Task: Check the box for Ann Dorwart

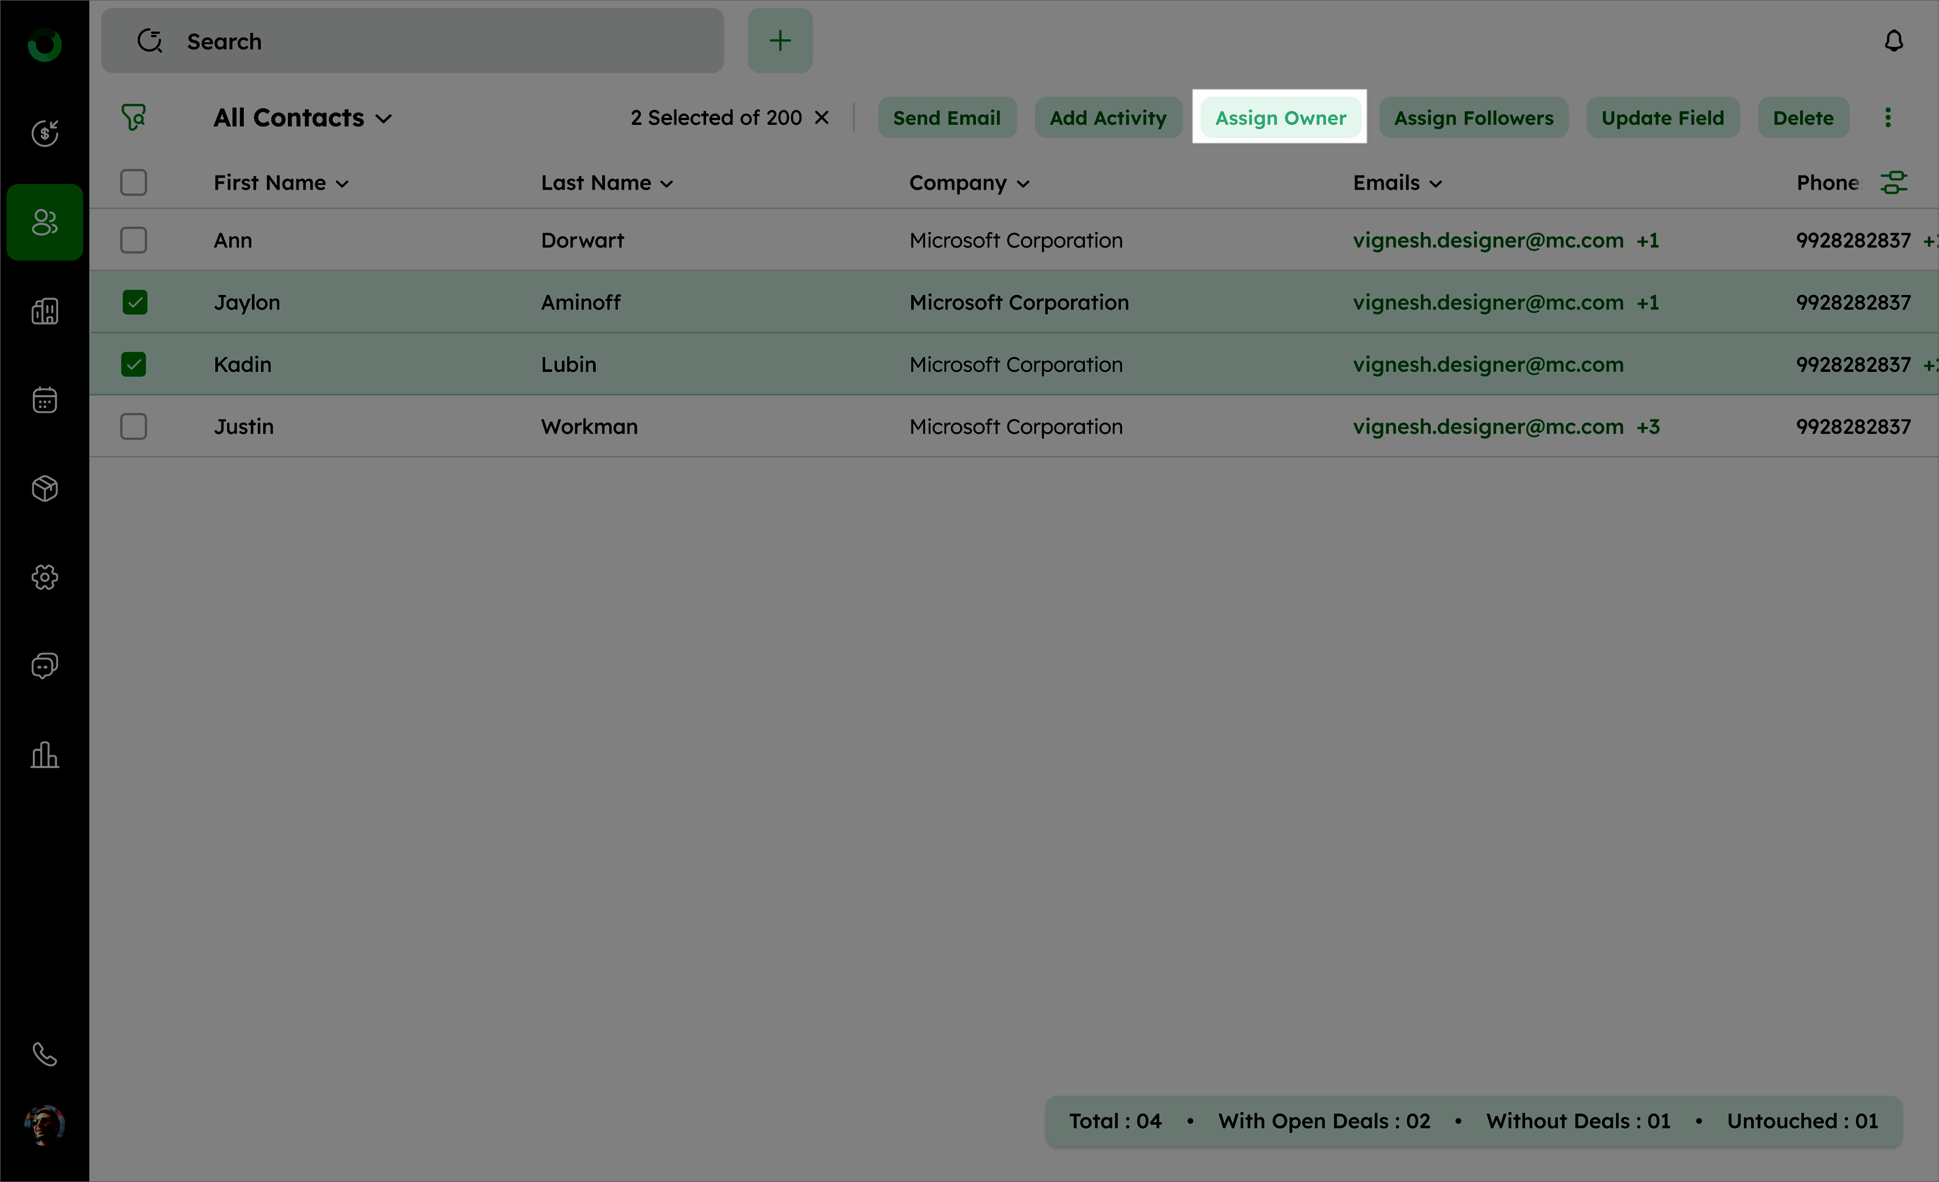Action: click(x=134, y=240)
